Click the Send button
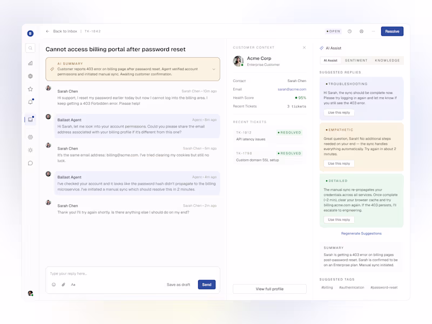The height and width of the screenshot is (324, 432). pos(207,285)
